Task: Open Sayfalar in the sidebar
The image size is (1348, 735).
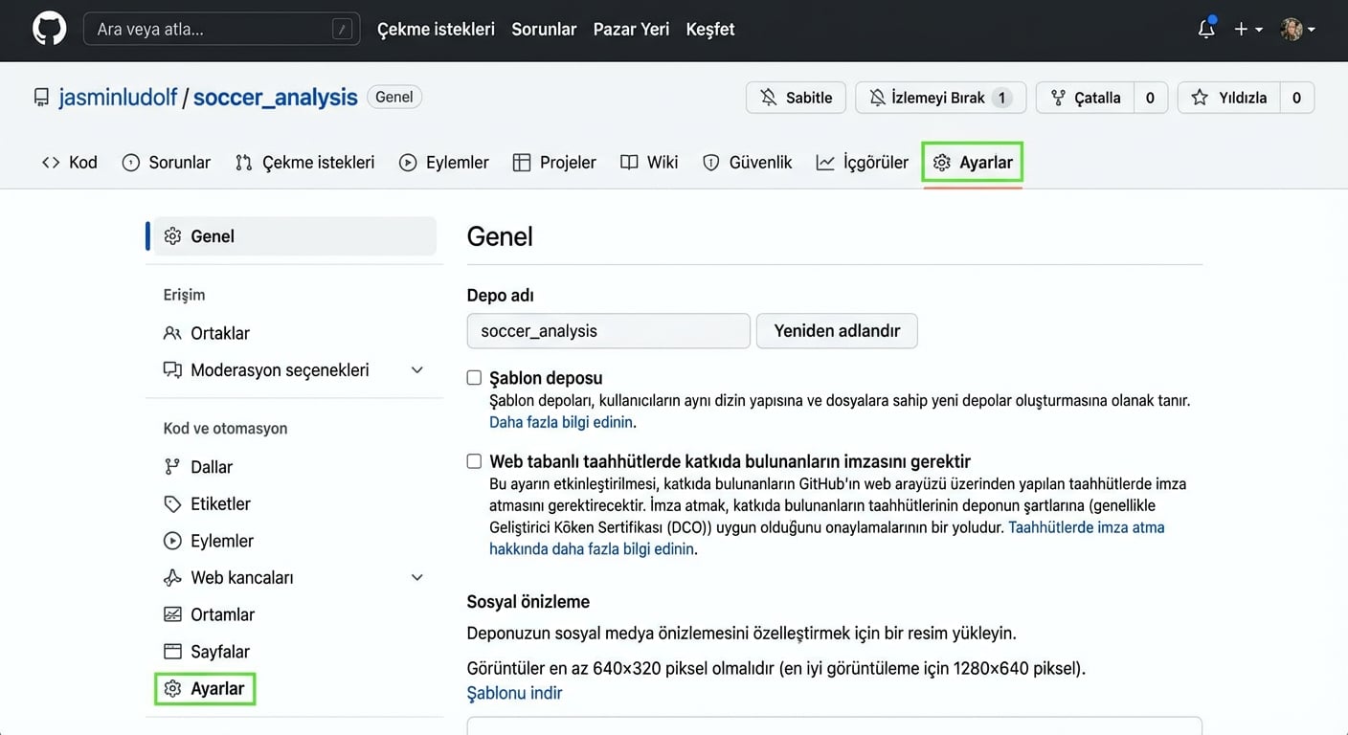Action: 219,652
